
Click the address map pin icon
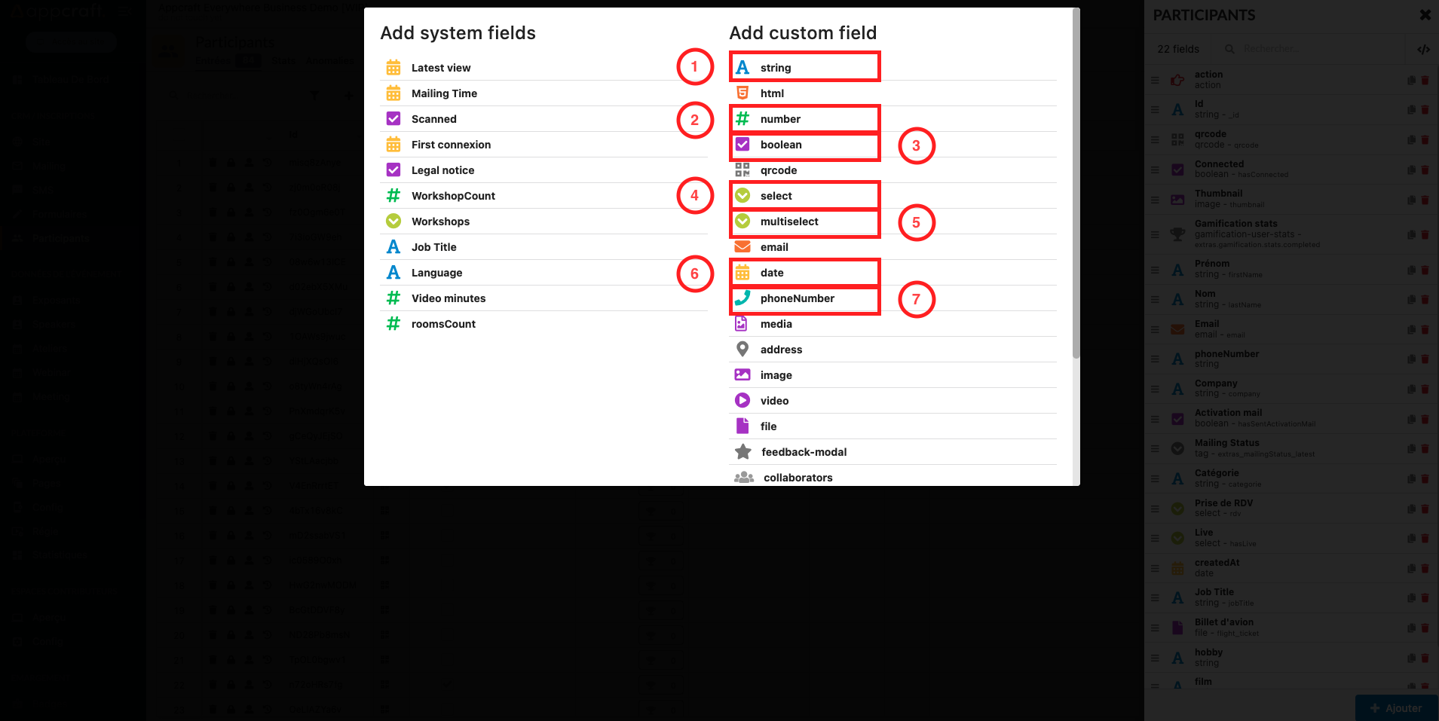coord(742,349)
